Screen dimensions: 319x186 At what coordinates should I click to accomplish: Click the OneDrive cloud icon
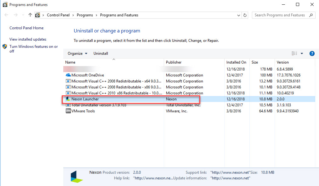pyautogui.click(x=68, y=75)
